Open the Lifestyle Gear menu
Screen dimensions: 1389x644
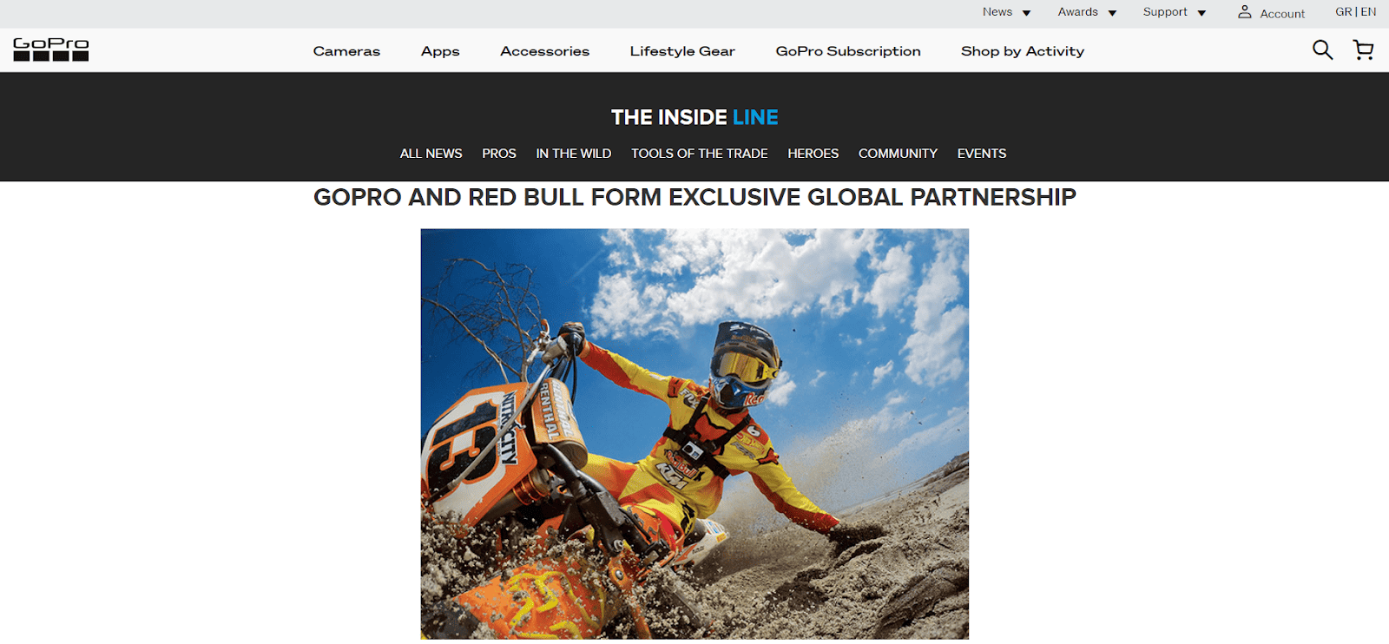click(x=682, y=51)
